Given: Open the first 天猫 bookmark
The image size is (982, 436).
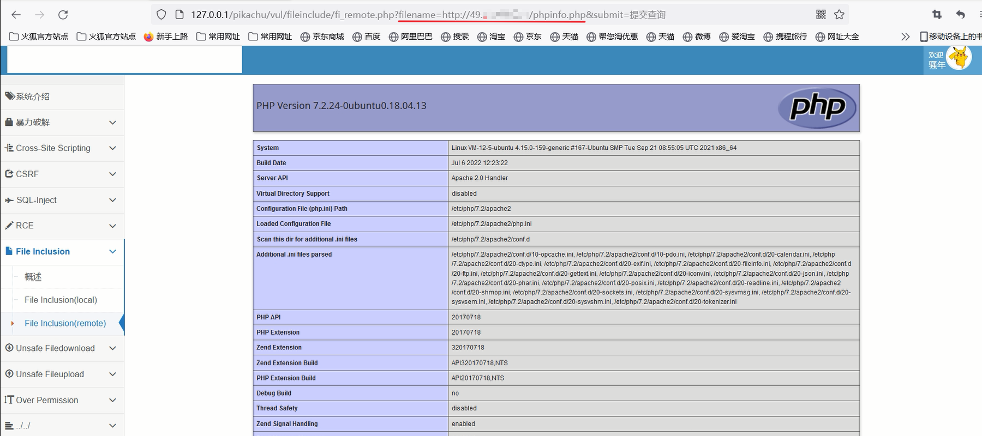Looking at the screenshot, I should click(565, 37).
